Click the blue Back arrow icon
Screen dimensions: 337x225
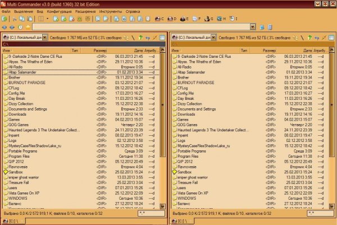4,27
